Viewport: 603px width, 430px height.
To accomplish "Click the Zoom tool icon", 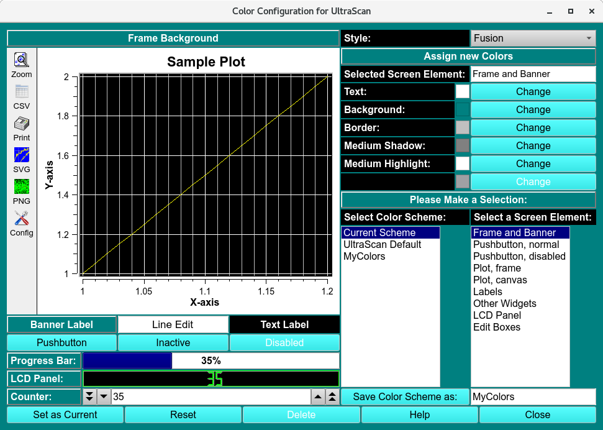I will (22, 60).
